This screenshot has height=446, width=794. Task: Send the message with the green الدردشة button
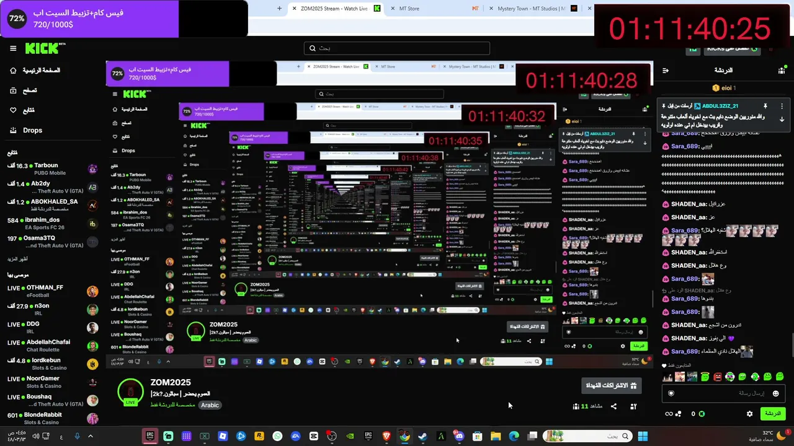(772, 413)
